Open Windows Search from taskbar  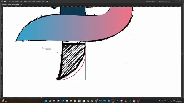point(50,101)
